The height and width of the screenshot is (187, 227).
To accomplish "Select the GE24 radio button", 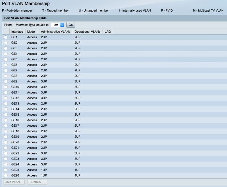I will [x=6, y=164].
